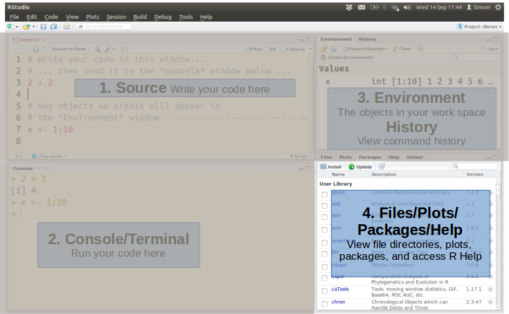Image resolution: width=509 pixels, height=314 pixels.
Task: Switch to the Viewer tab
Action: (415, 157)
